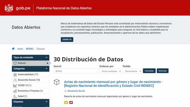Open the csv format badge
Screen dimensions: 190x107
66,103
